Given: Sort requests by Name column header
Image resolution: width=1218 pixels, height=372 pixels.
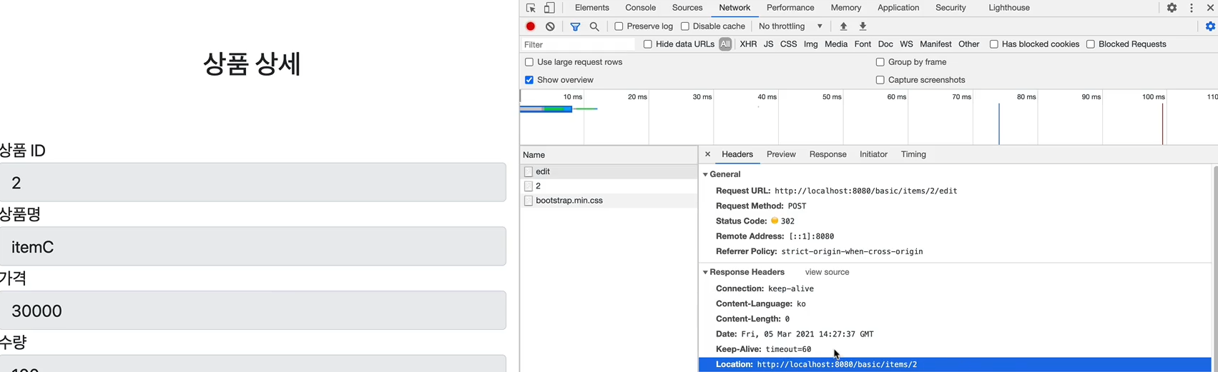Looking at the screenshot, I should coord(609,155).
